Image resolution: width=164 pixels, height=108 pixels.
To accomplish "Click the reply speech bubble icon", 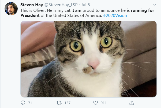I will [x=23, y=103].
